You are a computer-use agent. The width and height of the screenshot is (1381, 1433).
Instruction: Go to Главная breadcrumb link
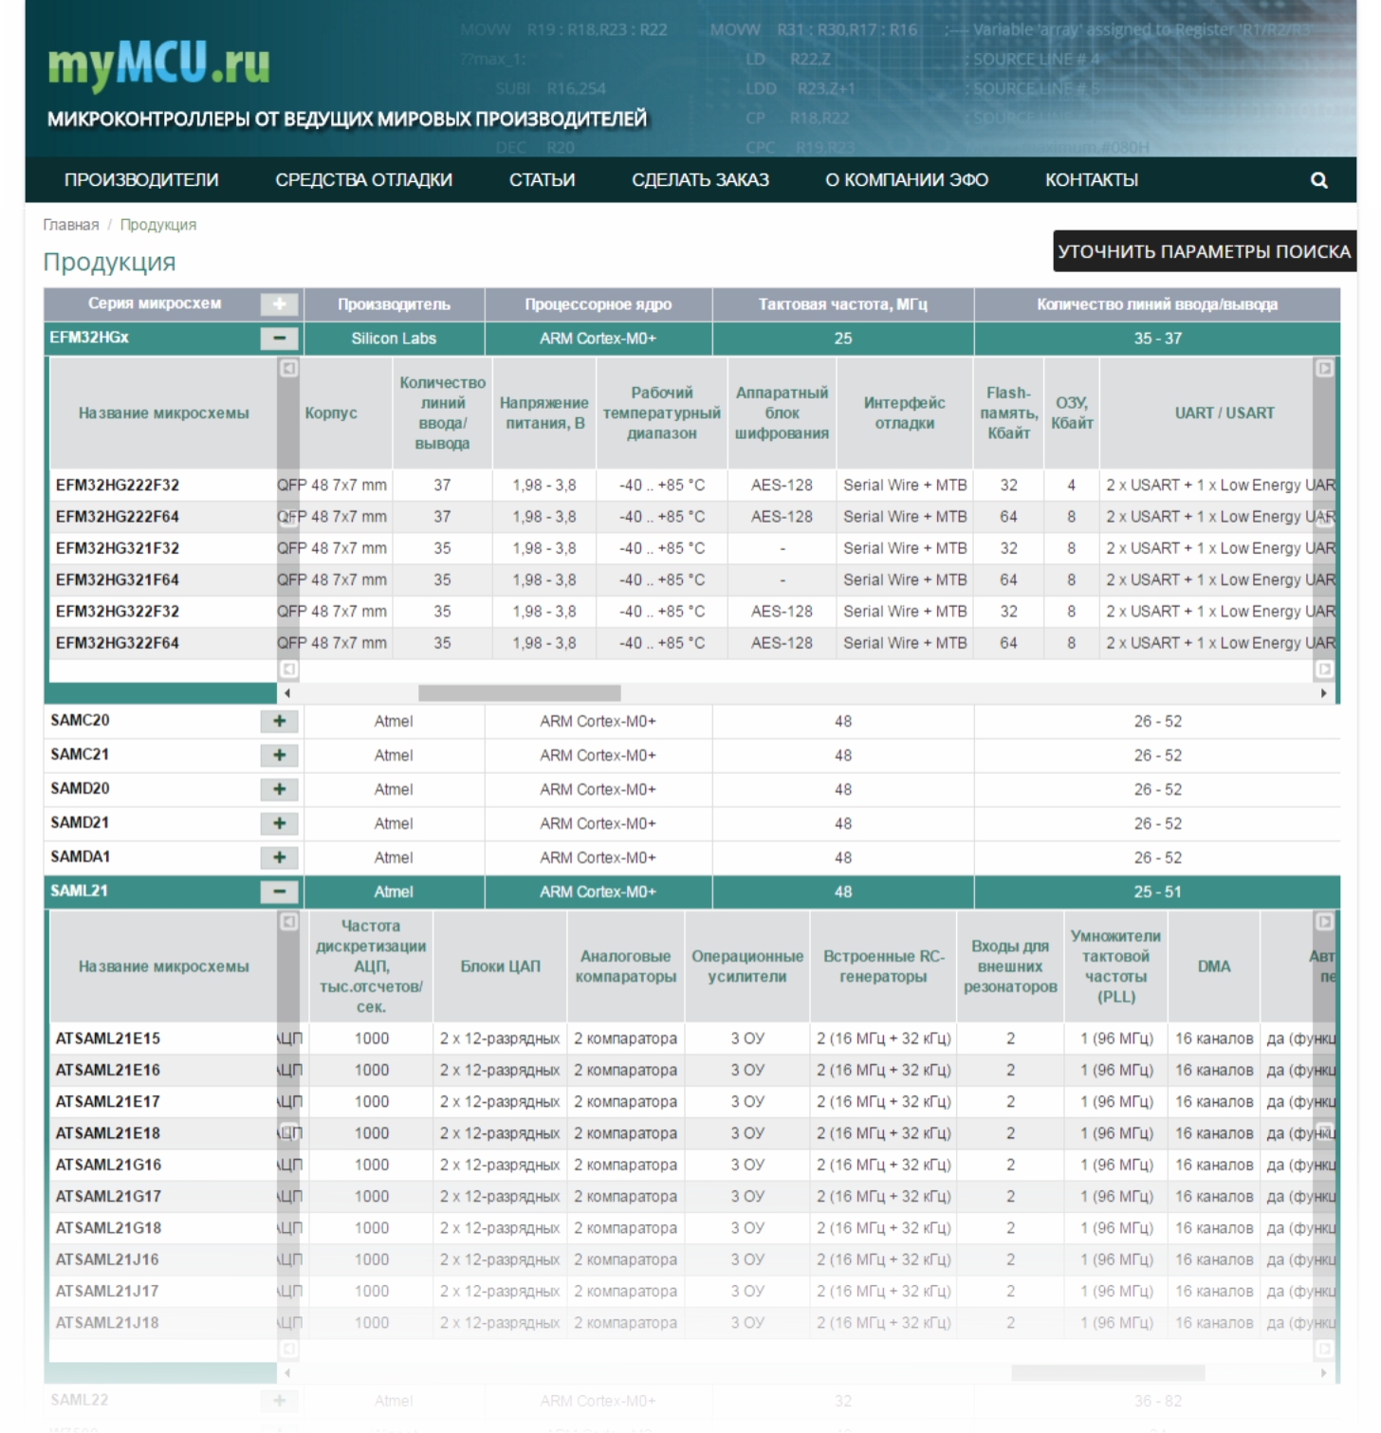point(71,225)
